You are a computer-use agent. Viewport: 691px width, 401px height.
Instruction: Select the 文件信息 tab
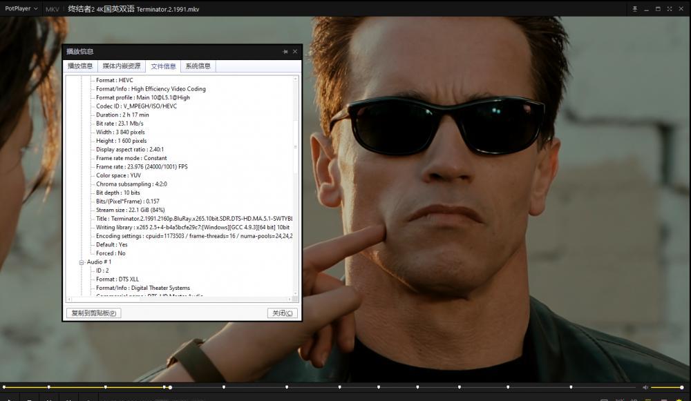click(x=163, y=66)
